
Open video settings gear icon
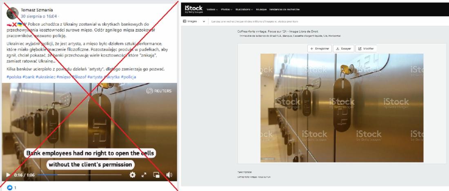[133, 175]
